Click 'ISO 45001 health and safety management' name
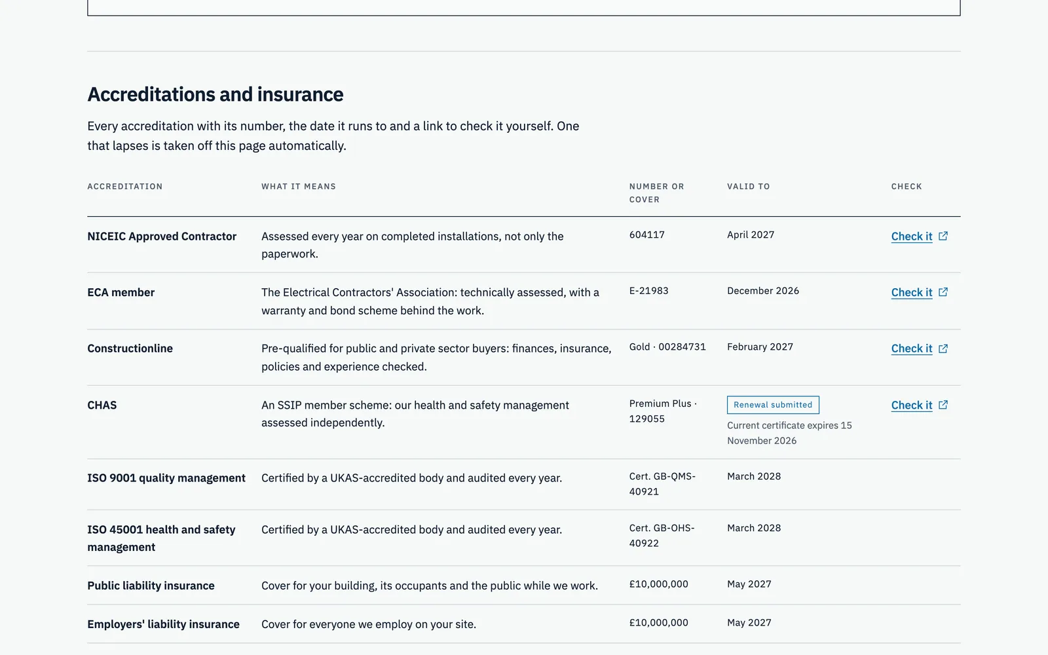The height and width of the screenshot is (655, 1048). pyautogui.click(x=161, y=538)
